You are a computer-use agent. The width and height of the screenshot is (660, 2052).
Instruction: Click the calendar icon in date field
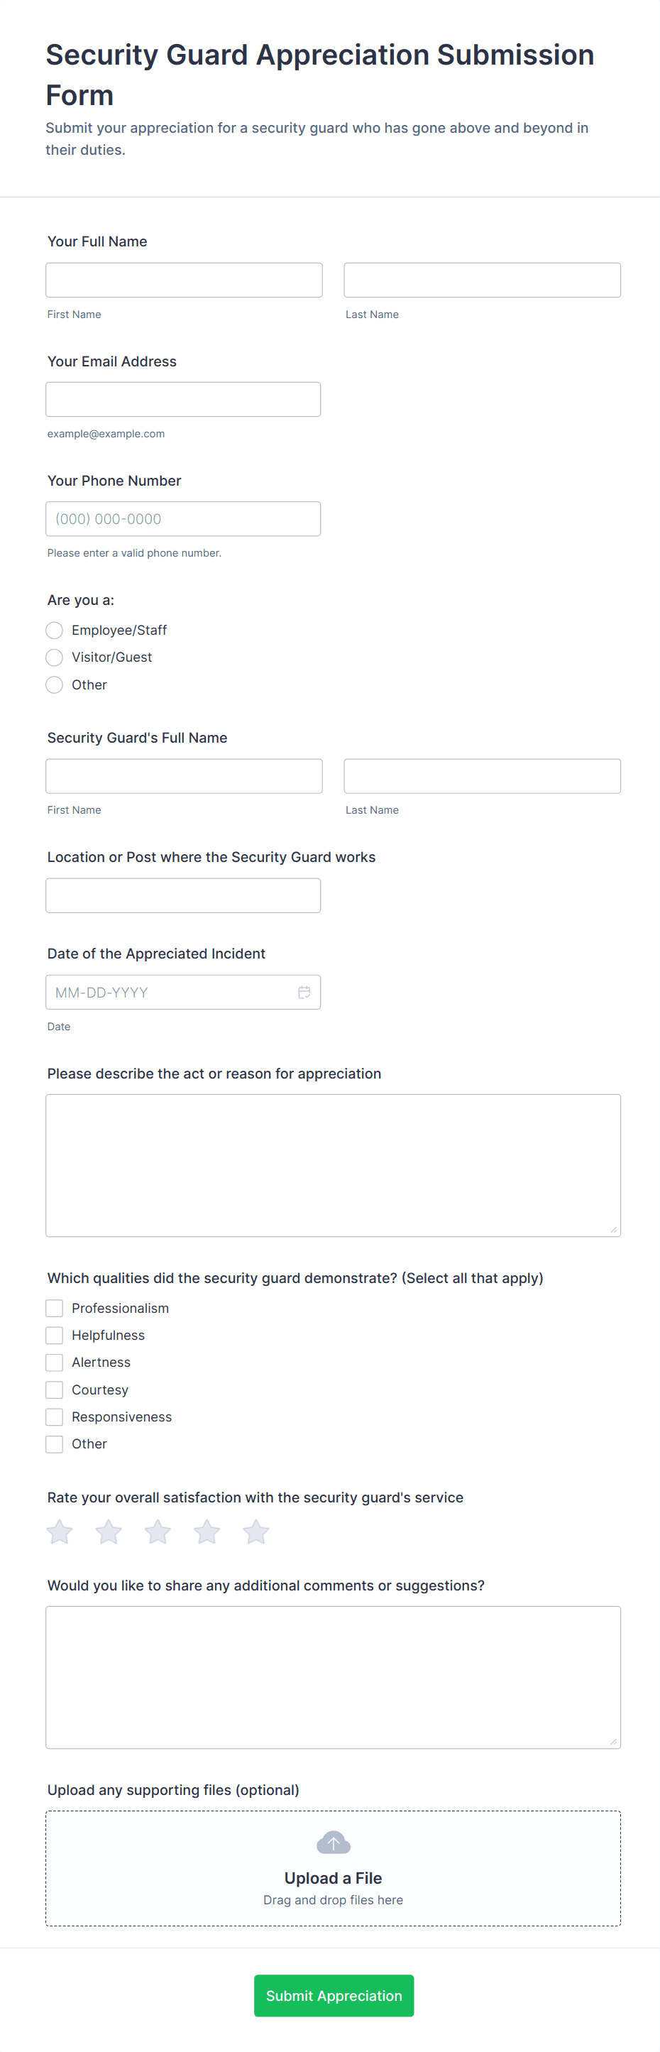pos(304,992)
